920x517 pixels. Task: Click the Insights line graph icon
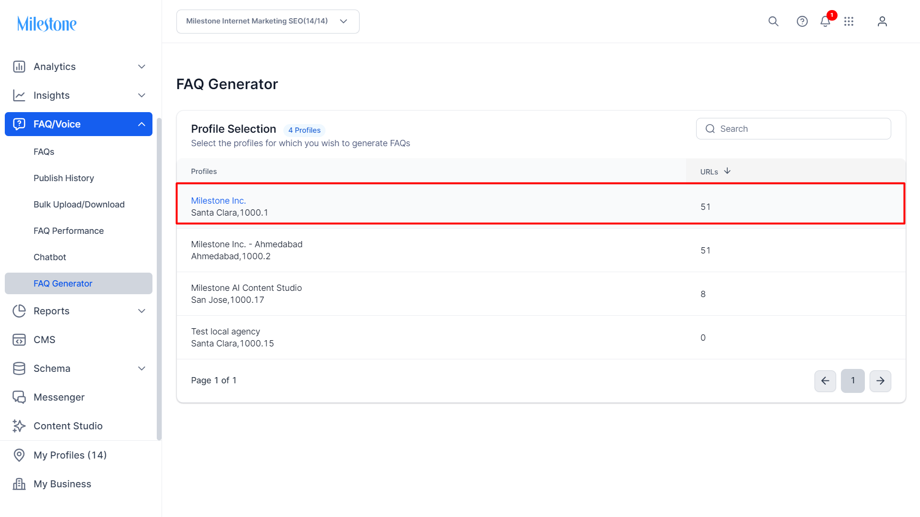click(19, 95)
